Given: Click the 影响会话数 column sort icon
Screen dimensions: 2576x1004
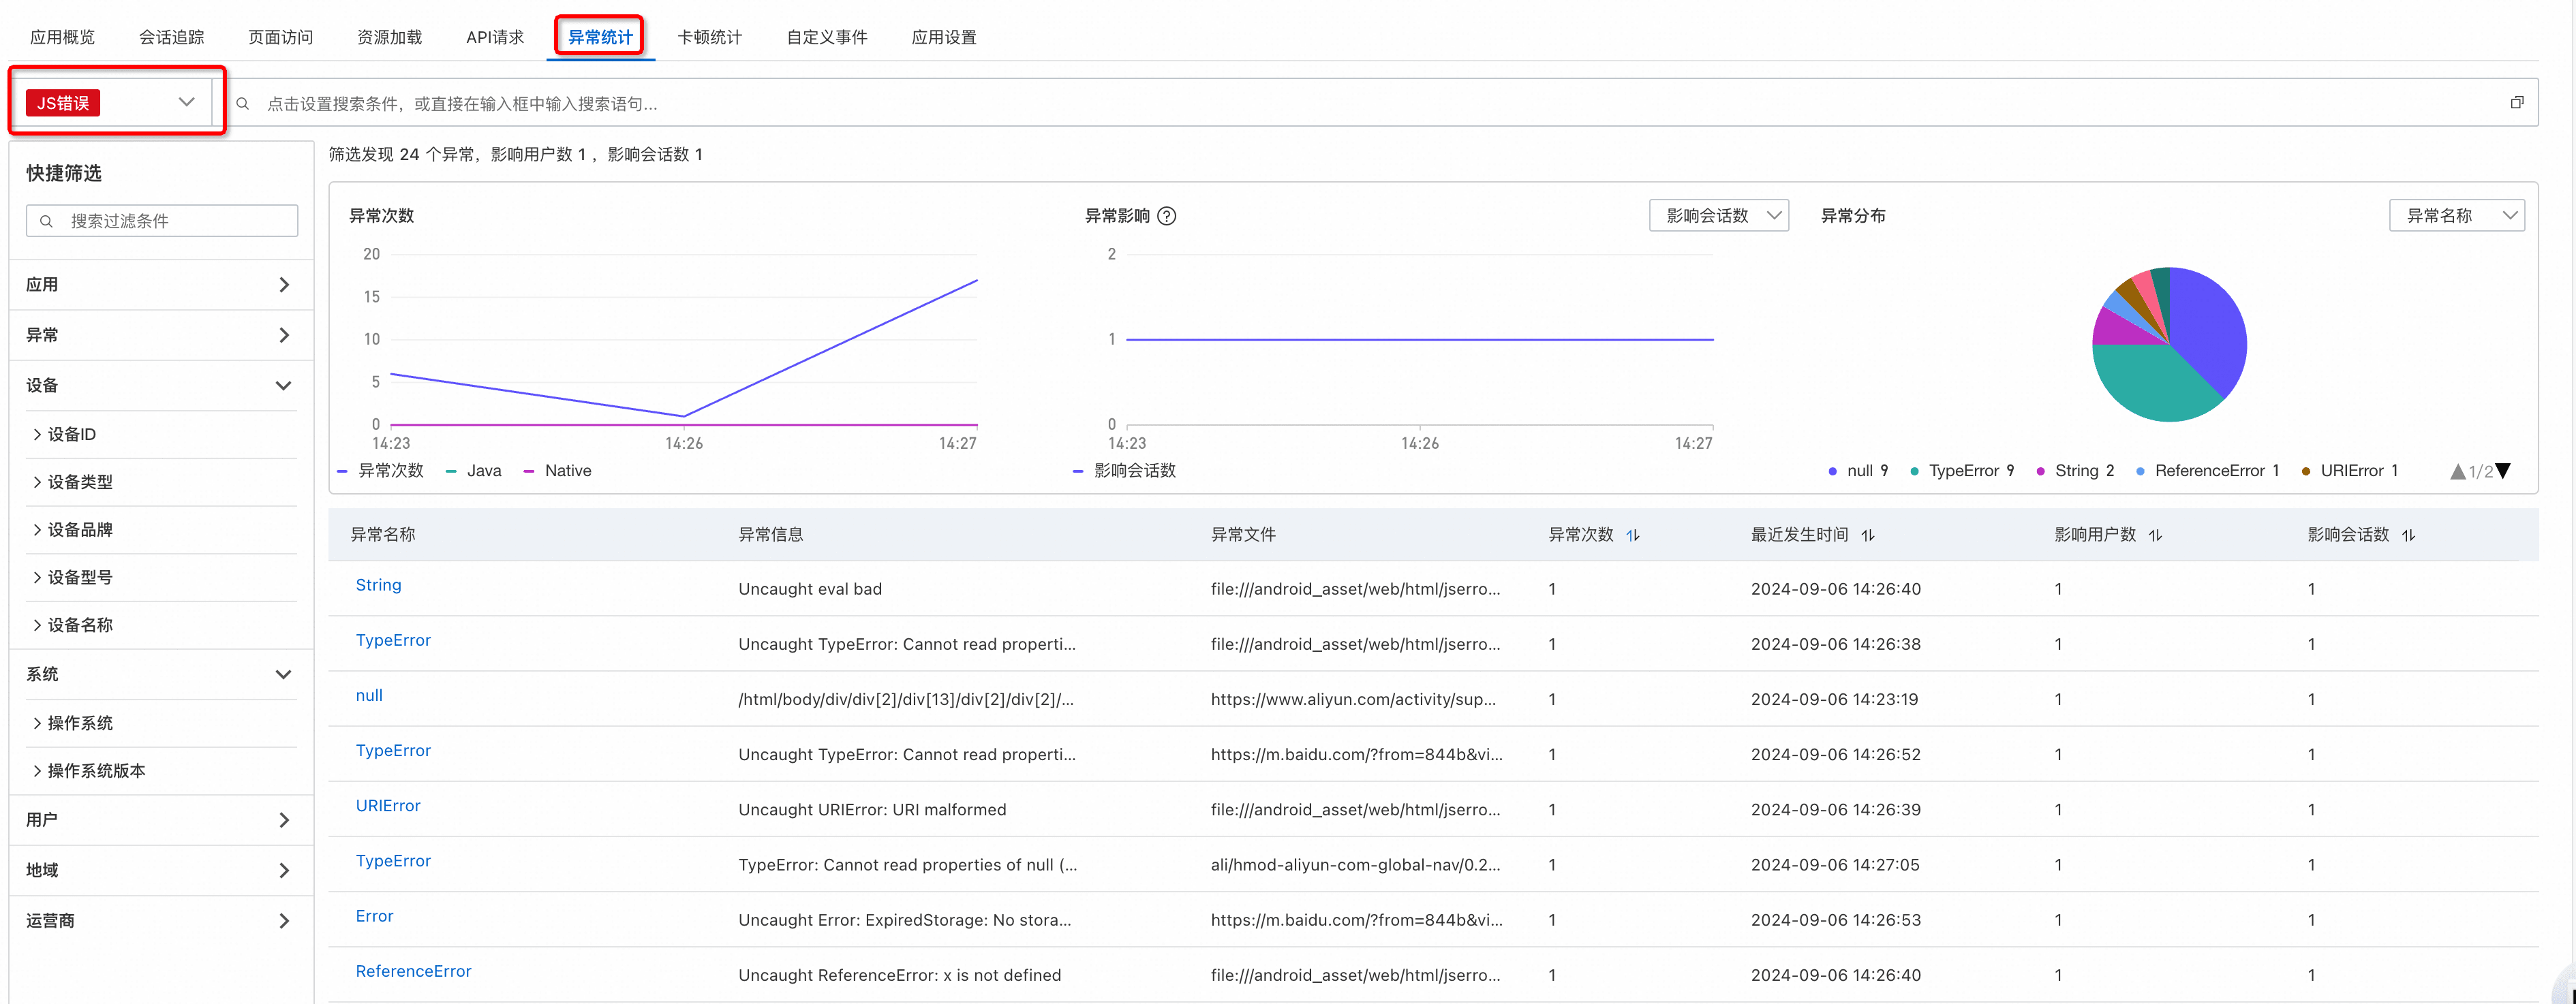Looking at the screenshot, I should (x=2408, y=535).
